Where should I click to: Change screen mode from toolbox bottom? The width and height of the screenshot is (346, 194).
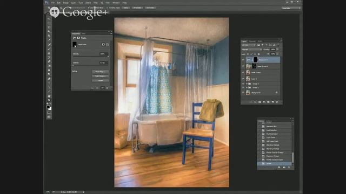click(x=49, y=117)
